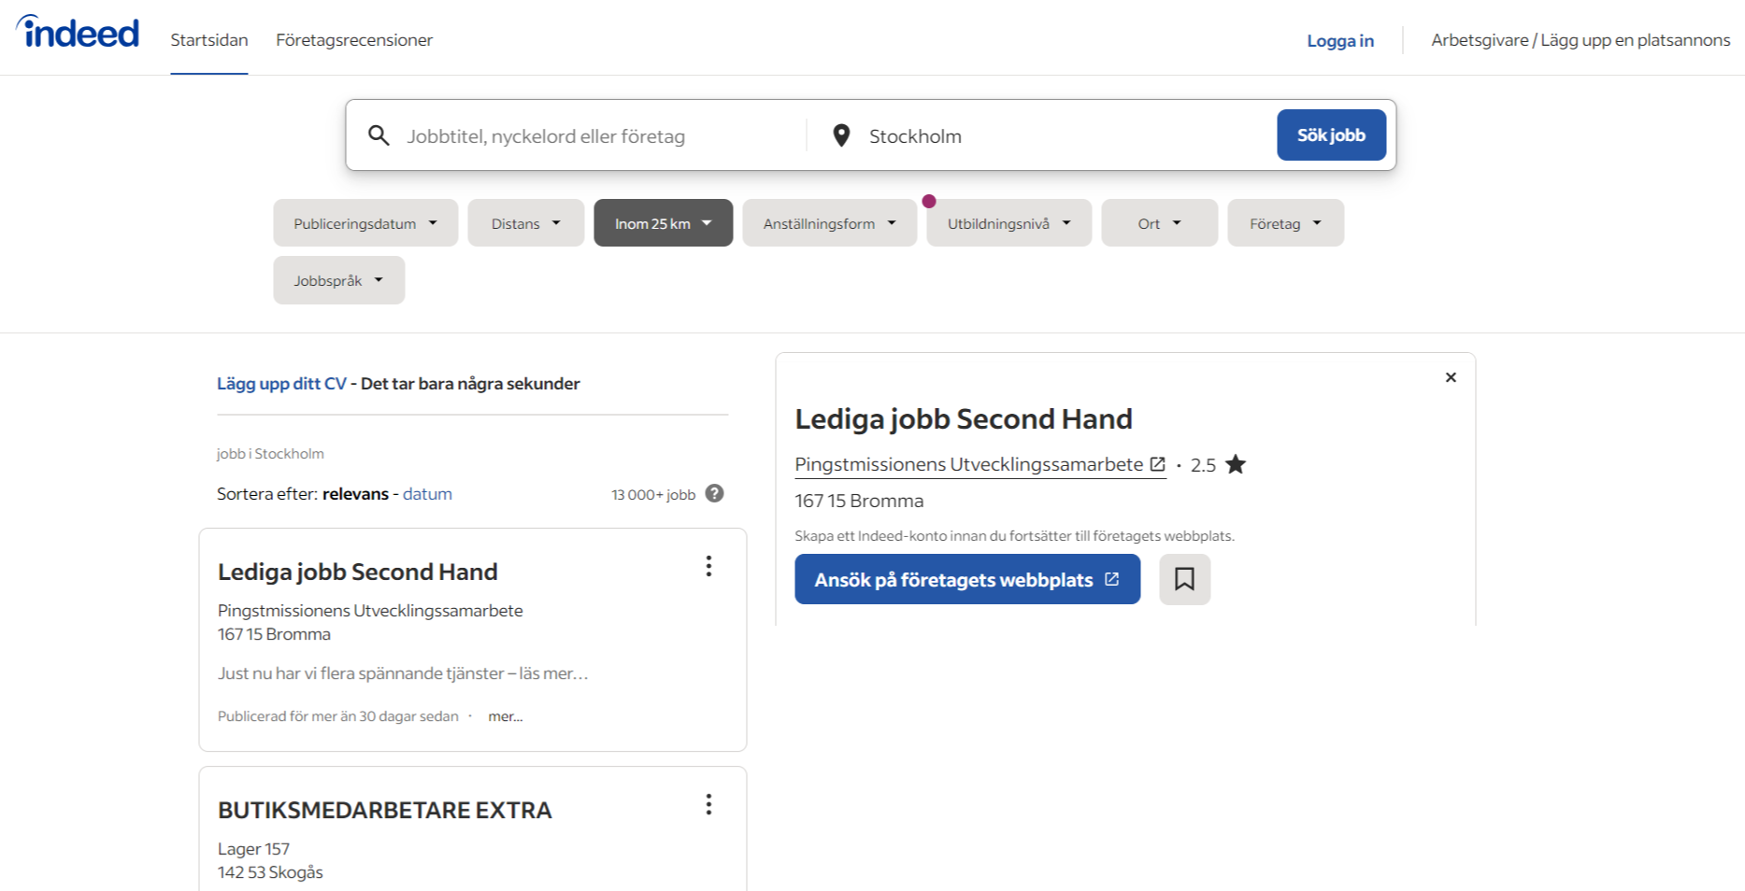Open Företagsrecensioner in the header

pyautogui.click(x=354, y=40)
